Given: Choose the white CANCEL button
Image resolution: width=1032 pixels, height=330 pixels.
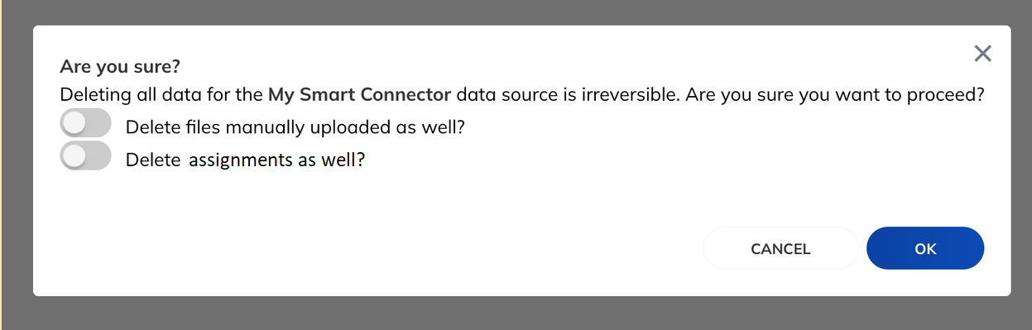Looking at the screenshot, I should point(780,248).
